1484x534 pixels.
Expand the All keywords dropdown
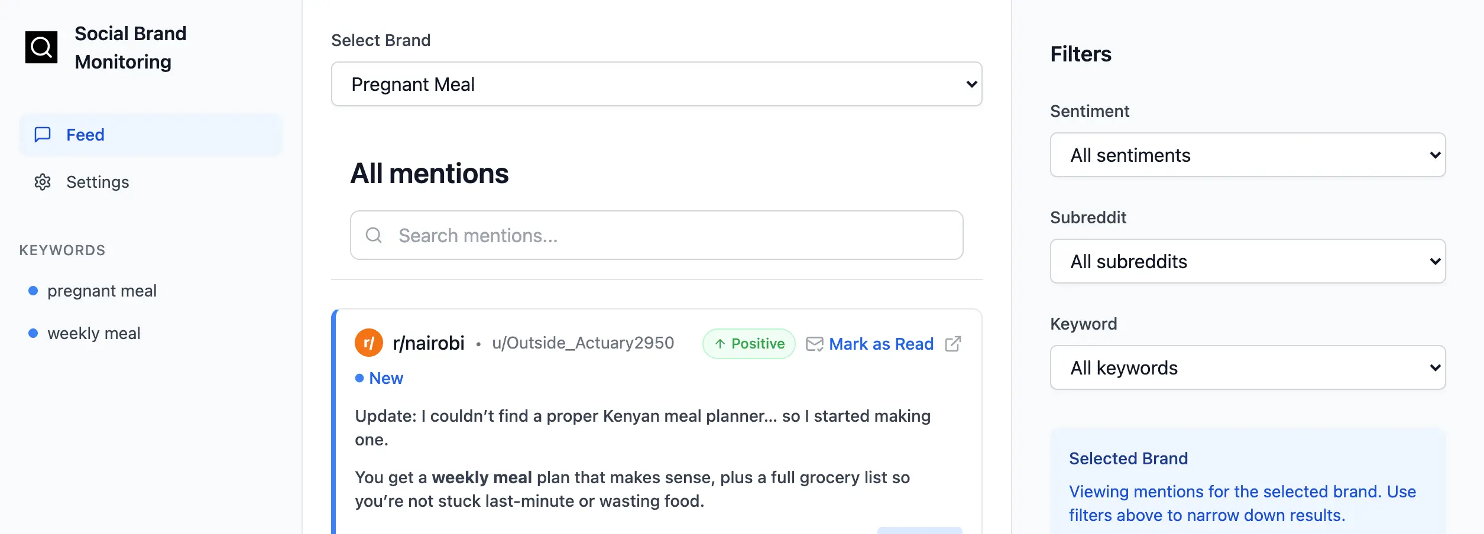(x=1248, y=367)
